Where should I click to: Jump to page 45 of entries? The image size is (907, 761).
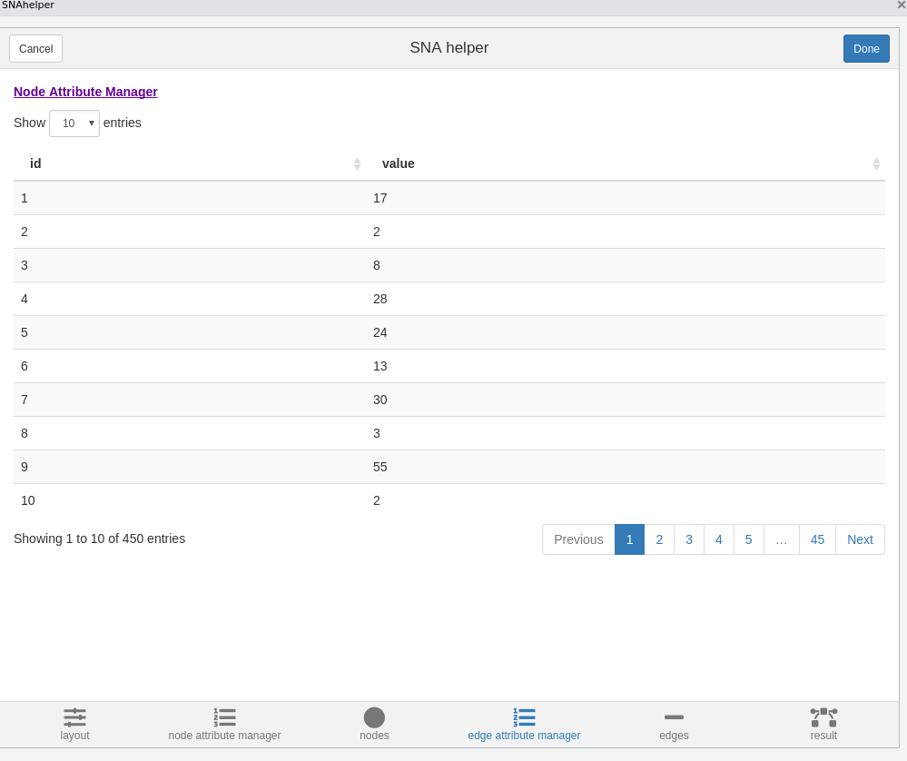coord(817,539)
